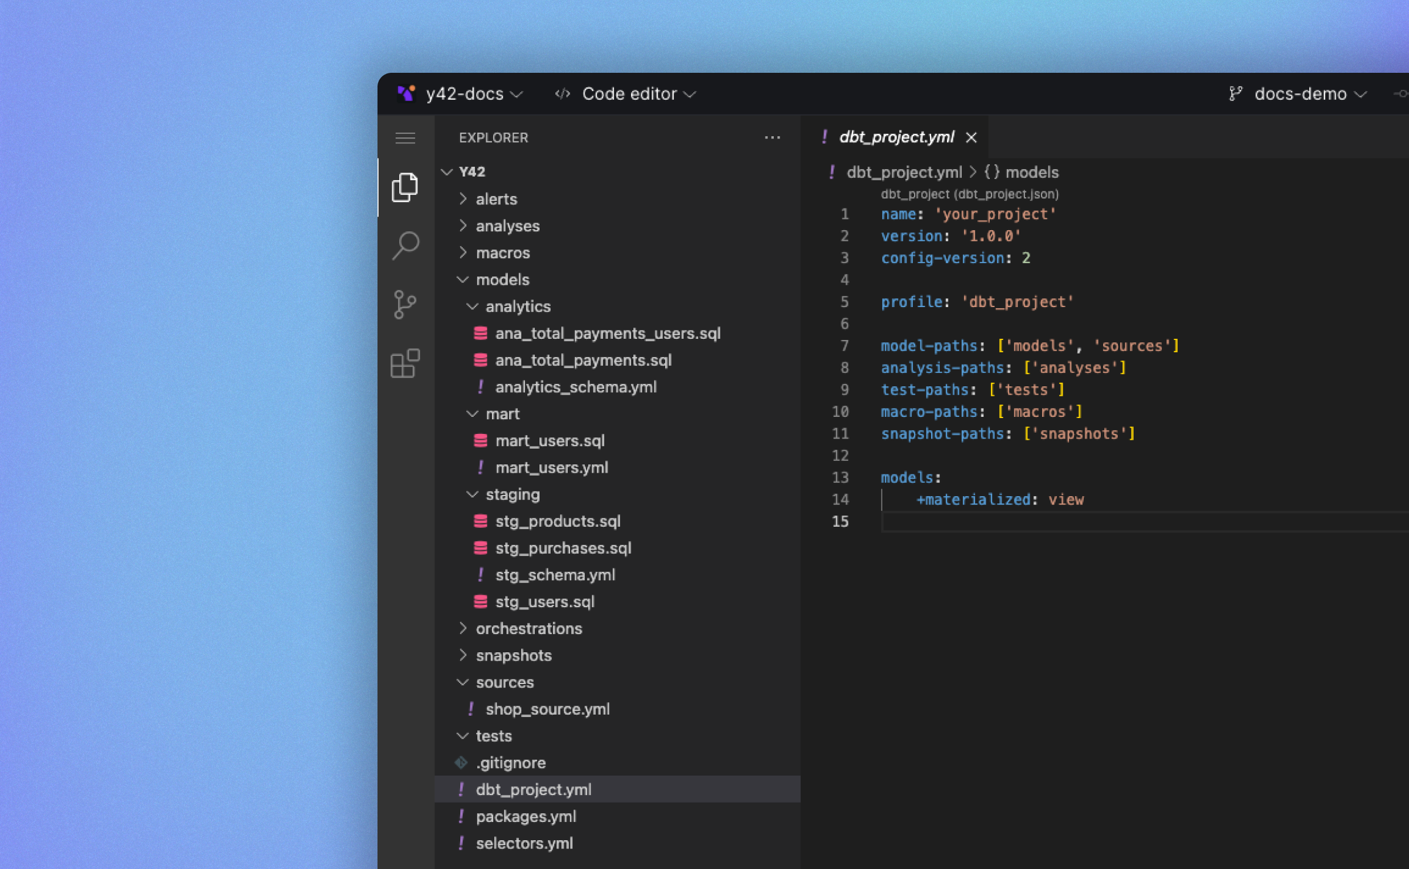Click on stg_users.sql file
Screen dimensions: 1409x869
[x=544, y=601]
